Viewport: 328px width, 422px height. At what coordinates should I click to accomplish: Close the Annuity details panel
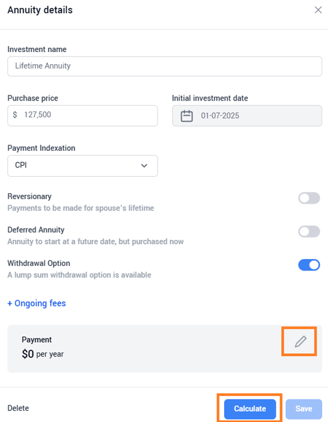[x=318, y=10]
